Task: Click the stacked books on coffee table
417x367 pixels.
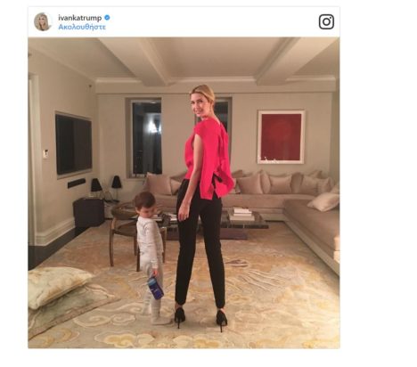Action: [x=241, y=214]
